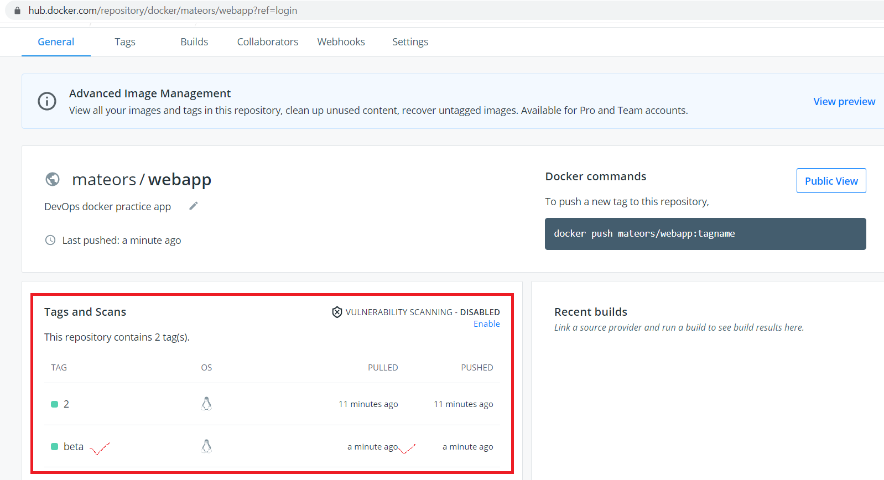Open tag 2 in the tags table

click(66, 404)
